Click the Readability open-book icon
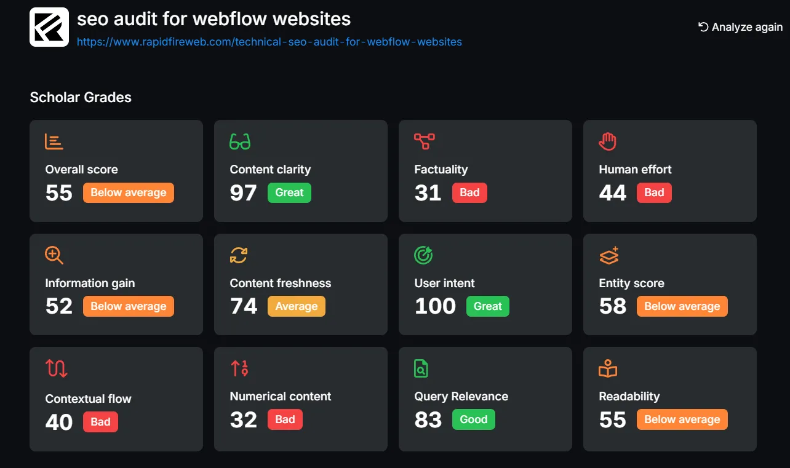This screenshot has width=790, height=468. (x=607, y=368)
